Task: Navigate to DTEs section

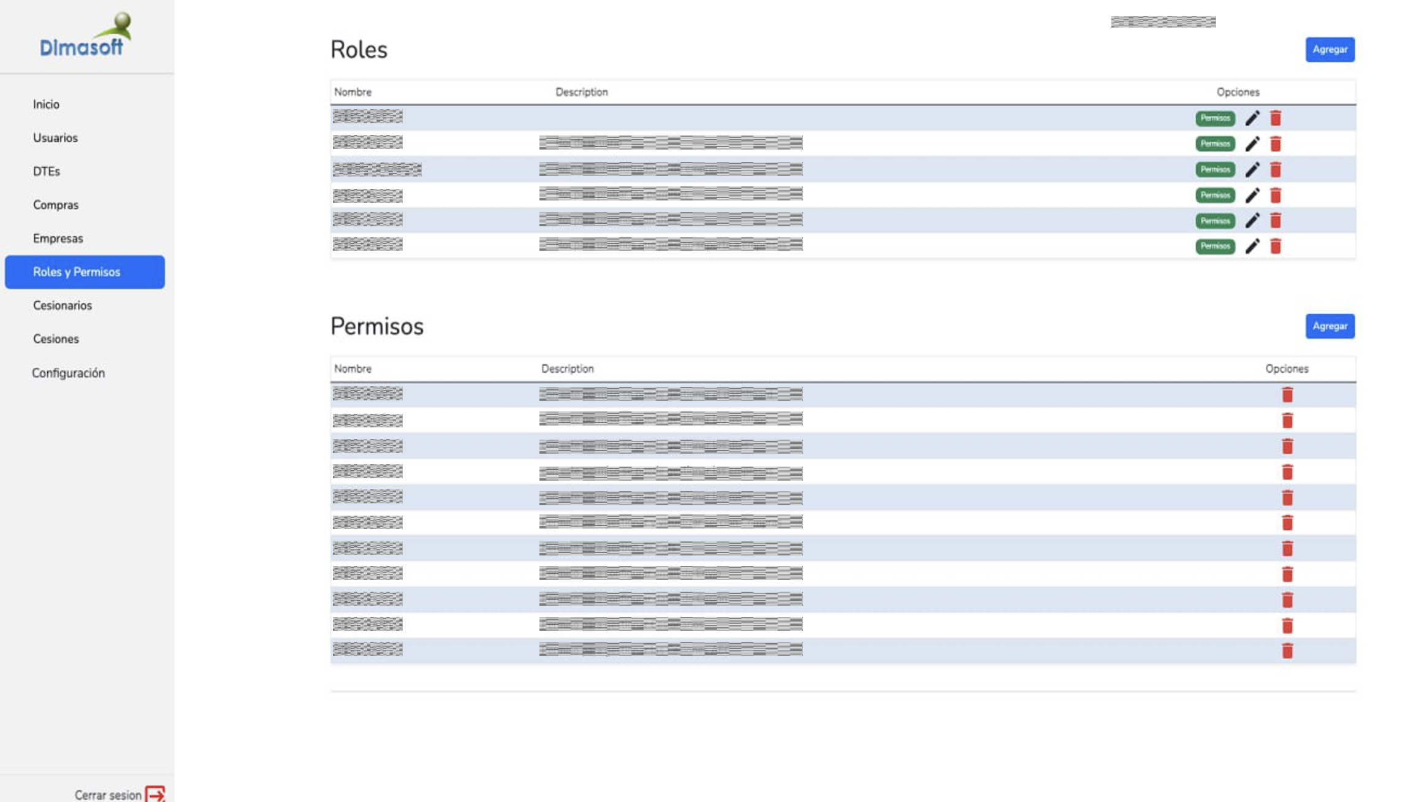Action: [x=47, y=172]
